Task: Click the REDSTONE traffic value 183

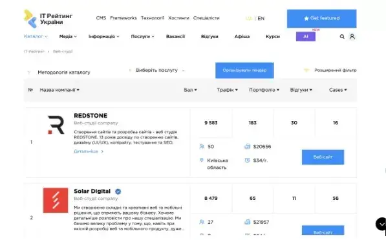Action: click(253, 123)
